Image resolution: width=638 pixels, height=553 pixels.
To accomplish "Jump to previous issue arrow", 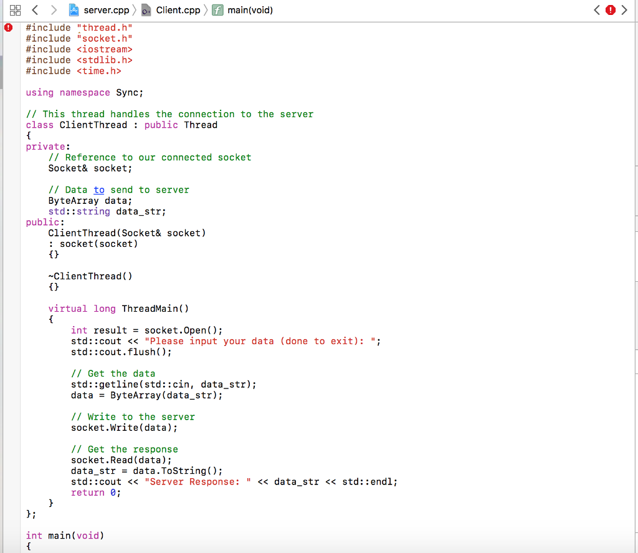I will pyautogui.click(x=597, y=10).
